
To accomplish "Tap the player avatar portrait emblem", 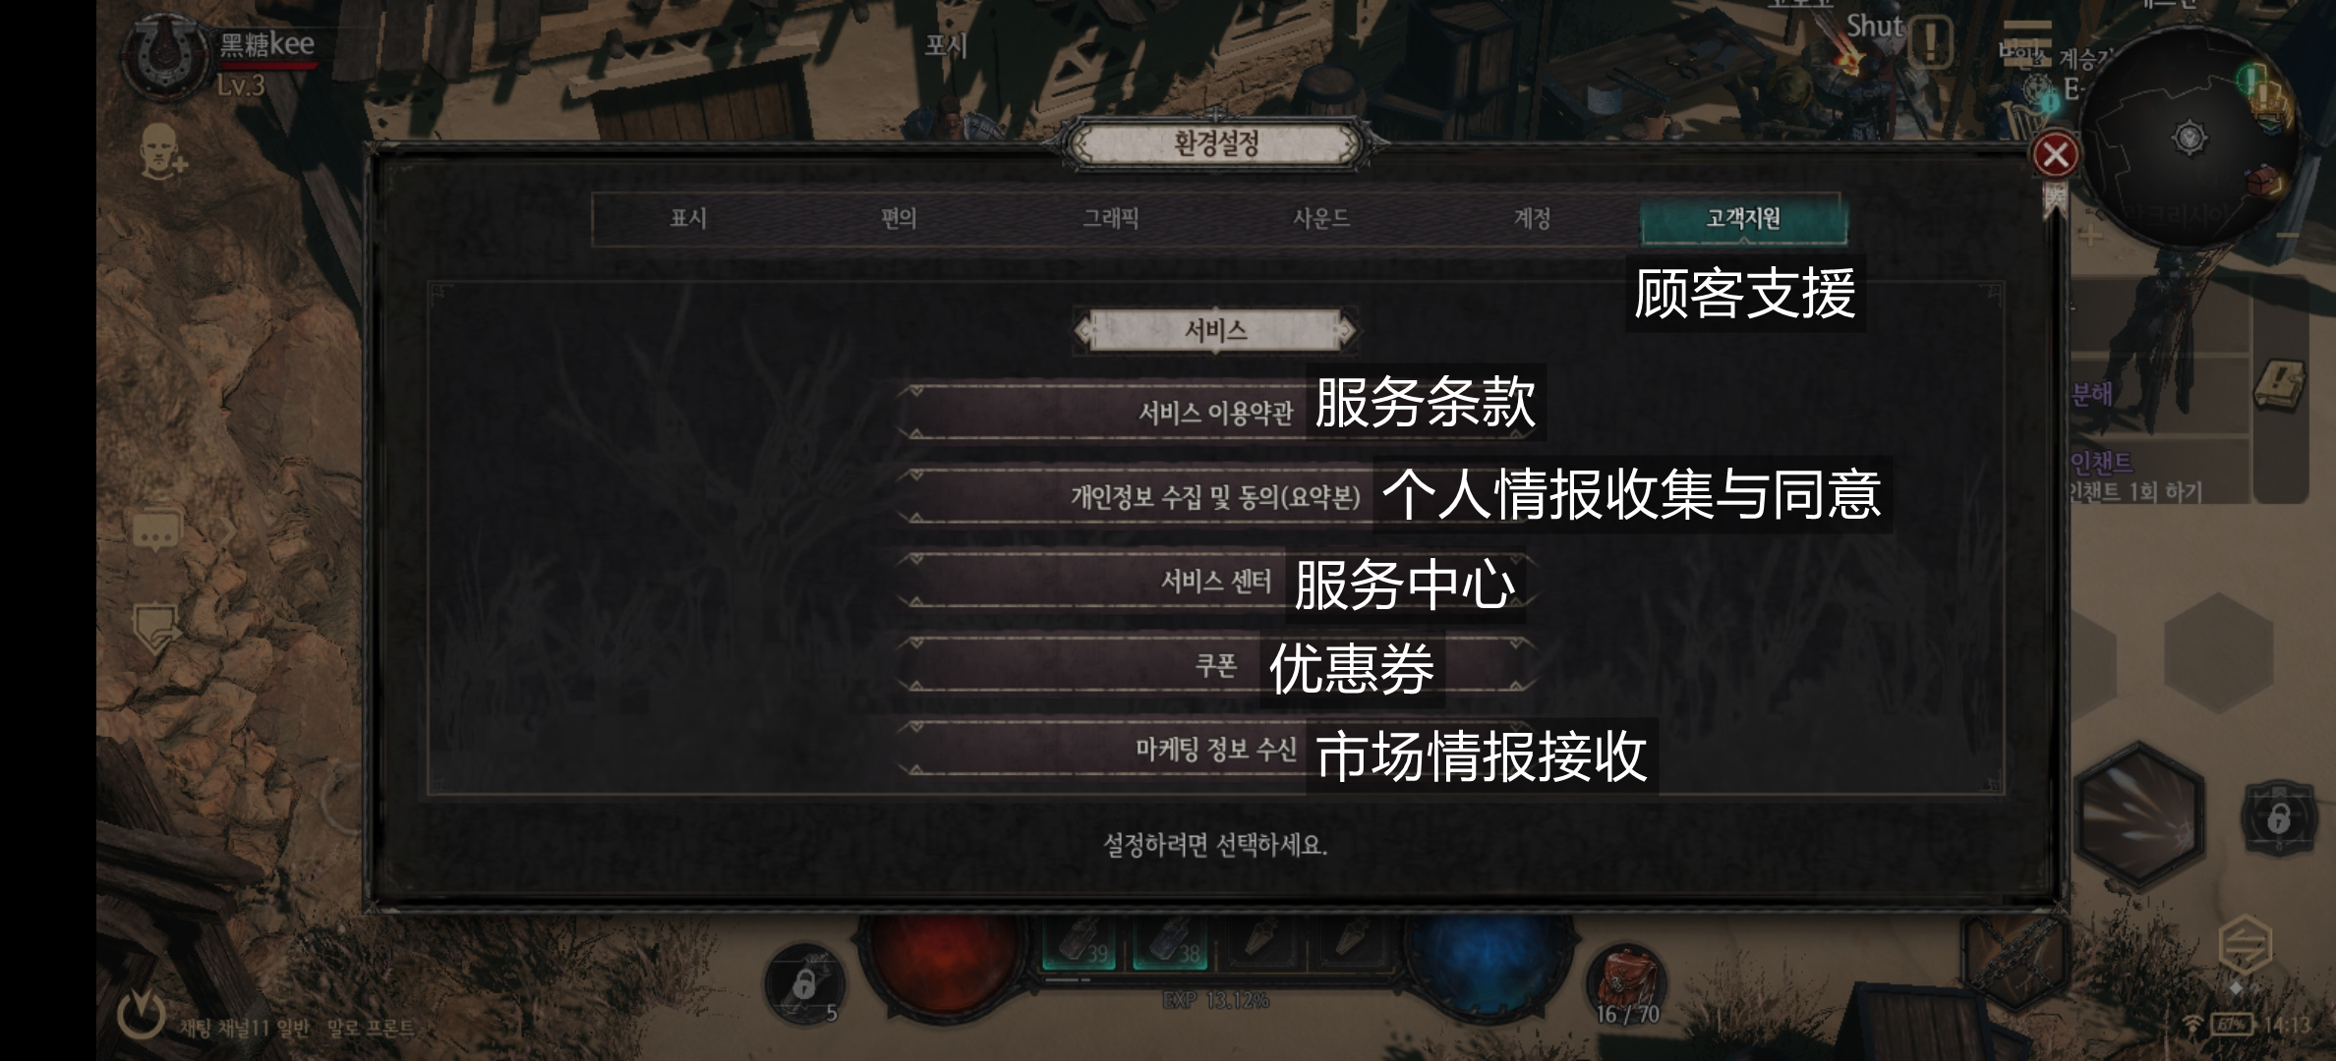I will (x=166, y=57).
